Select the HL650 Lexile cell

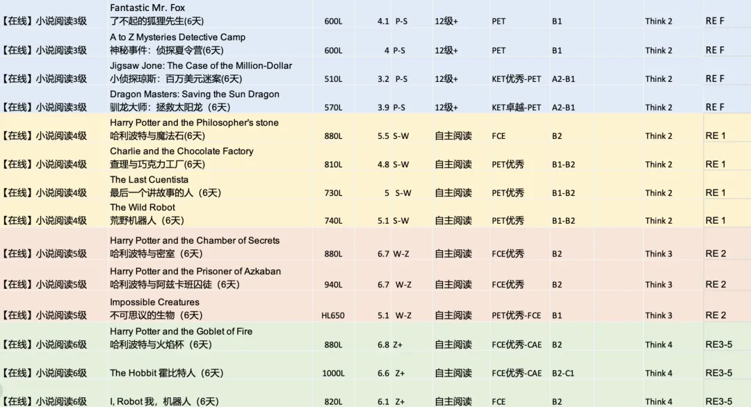(x=333, y=315)
